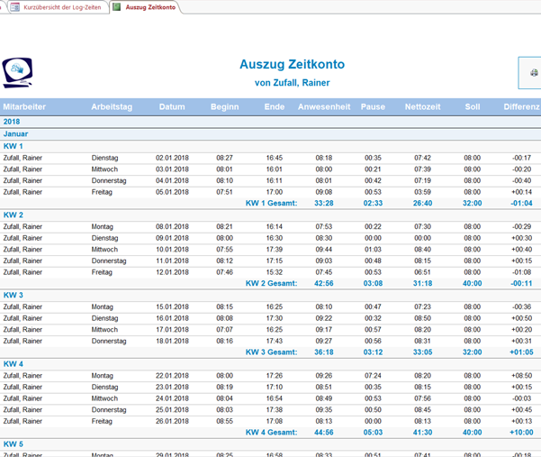The width and height of the screenshot is (541, 457).
Task: Click KW 4 total difference +10:00
Action: tap(521, 432)
